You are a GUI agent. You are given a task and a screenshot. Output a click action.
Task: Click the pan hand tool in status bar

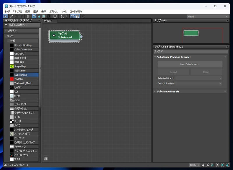pos(203,165)
